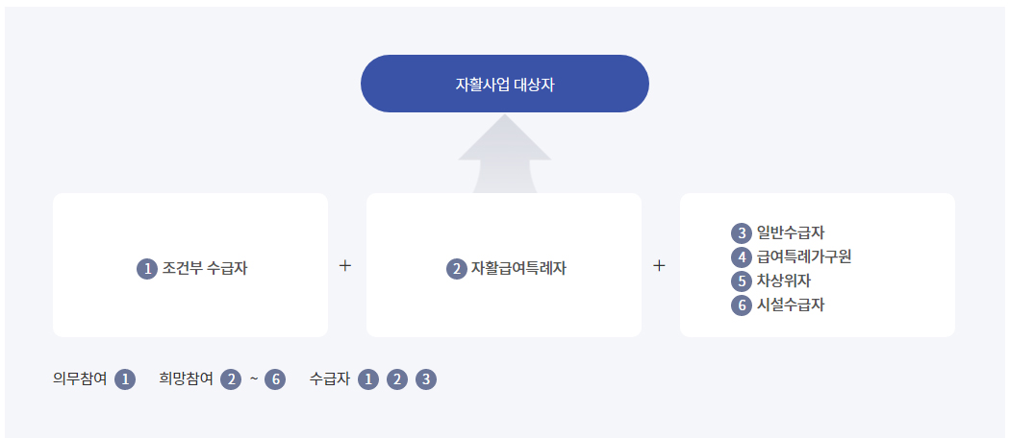Click the number 6 badge beside 시설수급자
The width and height of the screenshot is (1009, 439).
[741, 305]
